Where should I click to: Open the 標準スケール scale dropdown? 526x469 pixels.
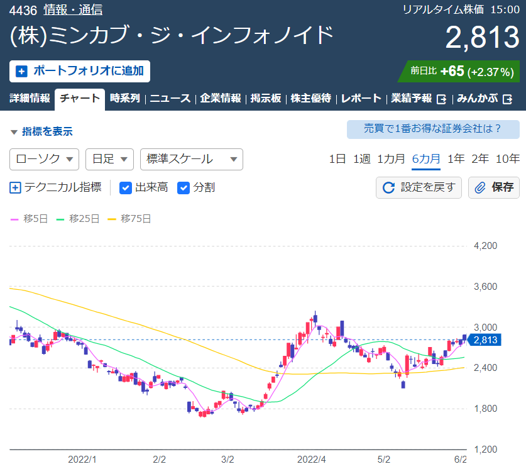pyautogui.click(x=192, y=159)
